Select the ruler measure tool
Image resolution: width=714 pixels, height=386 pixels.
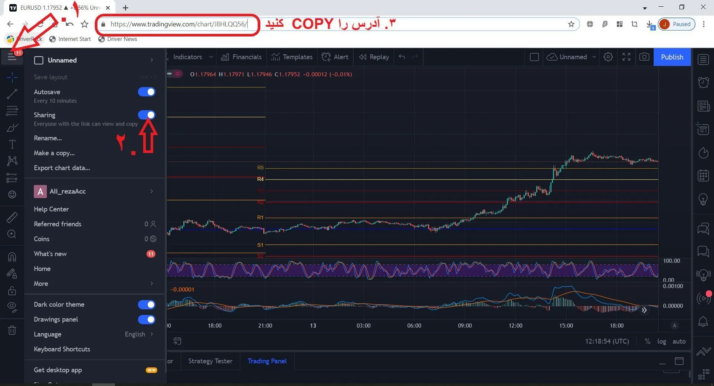point(12,217)
